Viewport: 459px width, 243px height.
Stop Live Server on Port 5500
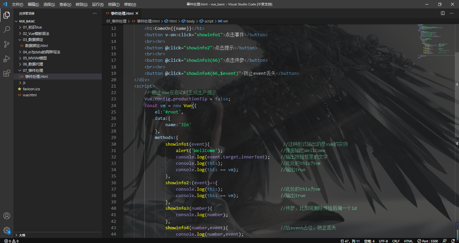[427, 241]
